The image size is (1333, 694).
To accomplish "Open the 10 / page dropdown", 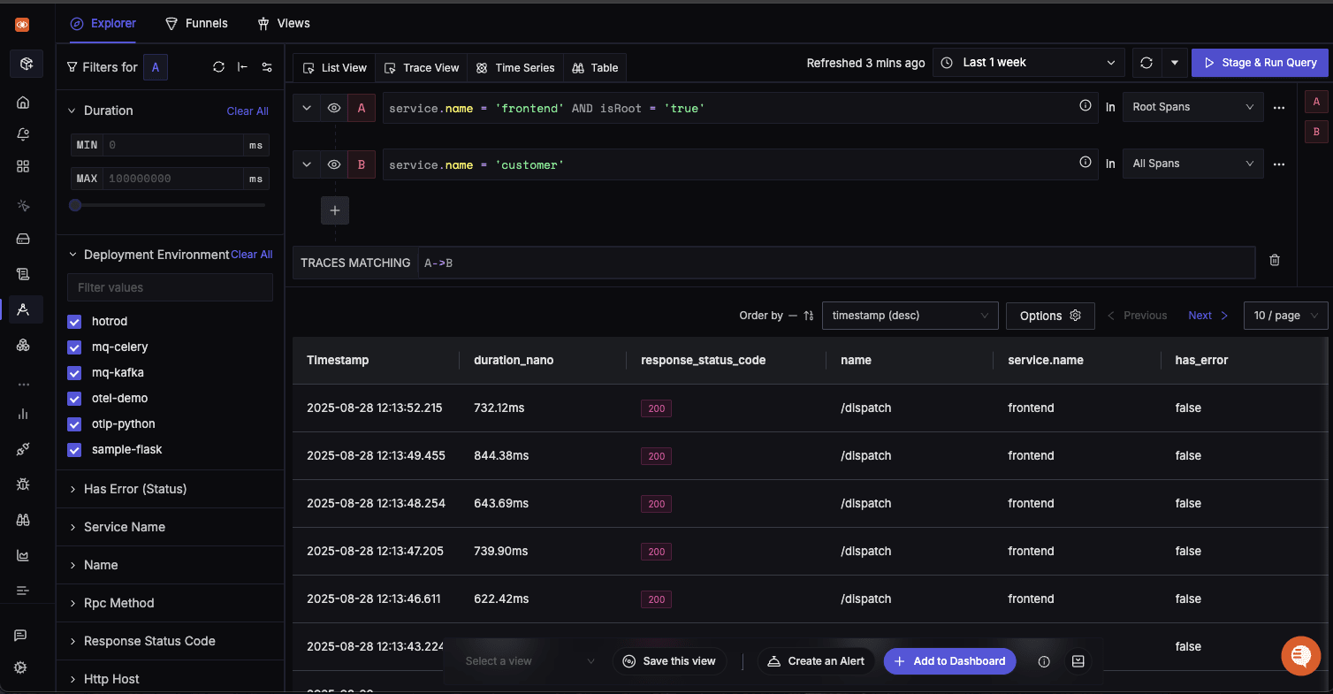I will tap(1285, 316).
